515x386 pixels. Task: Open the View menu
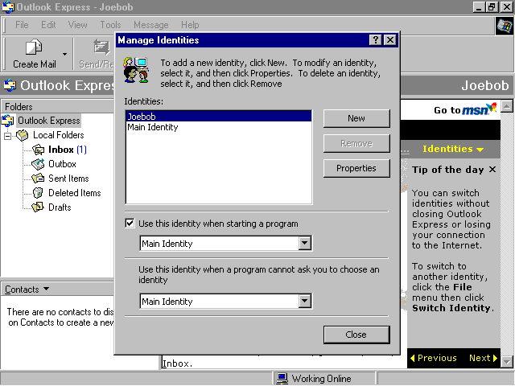click(77, 25)
